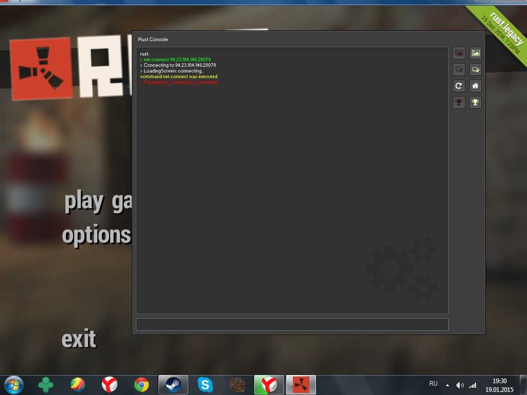Click the dark red trophy icon
Viewport: 527px width, 395px height.
[x=459, y=102]
